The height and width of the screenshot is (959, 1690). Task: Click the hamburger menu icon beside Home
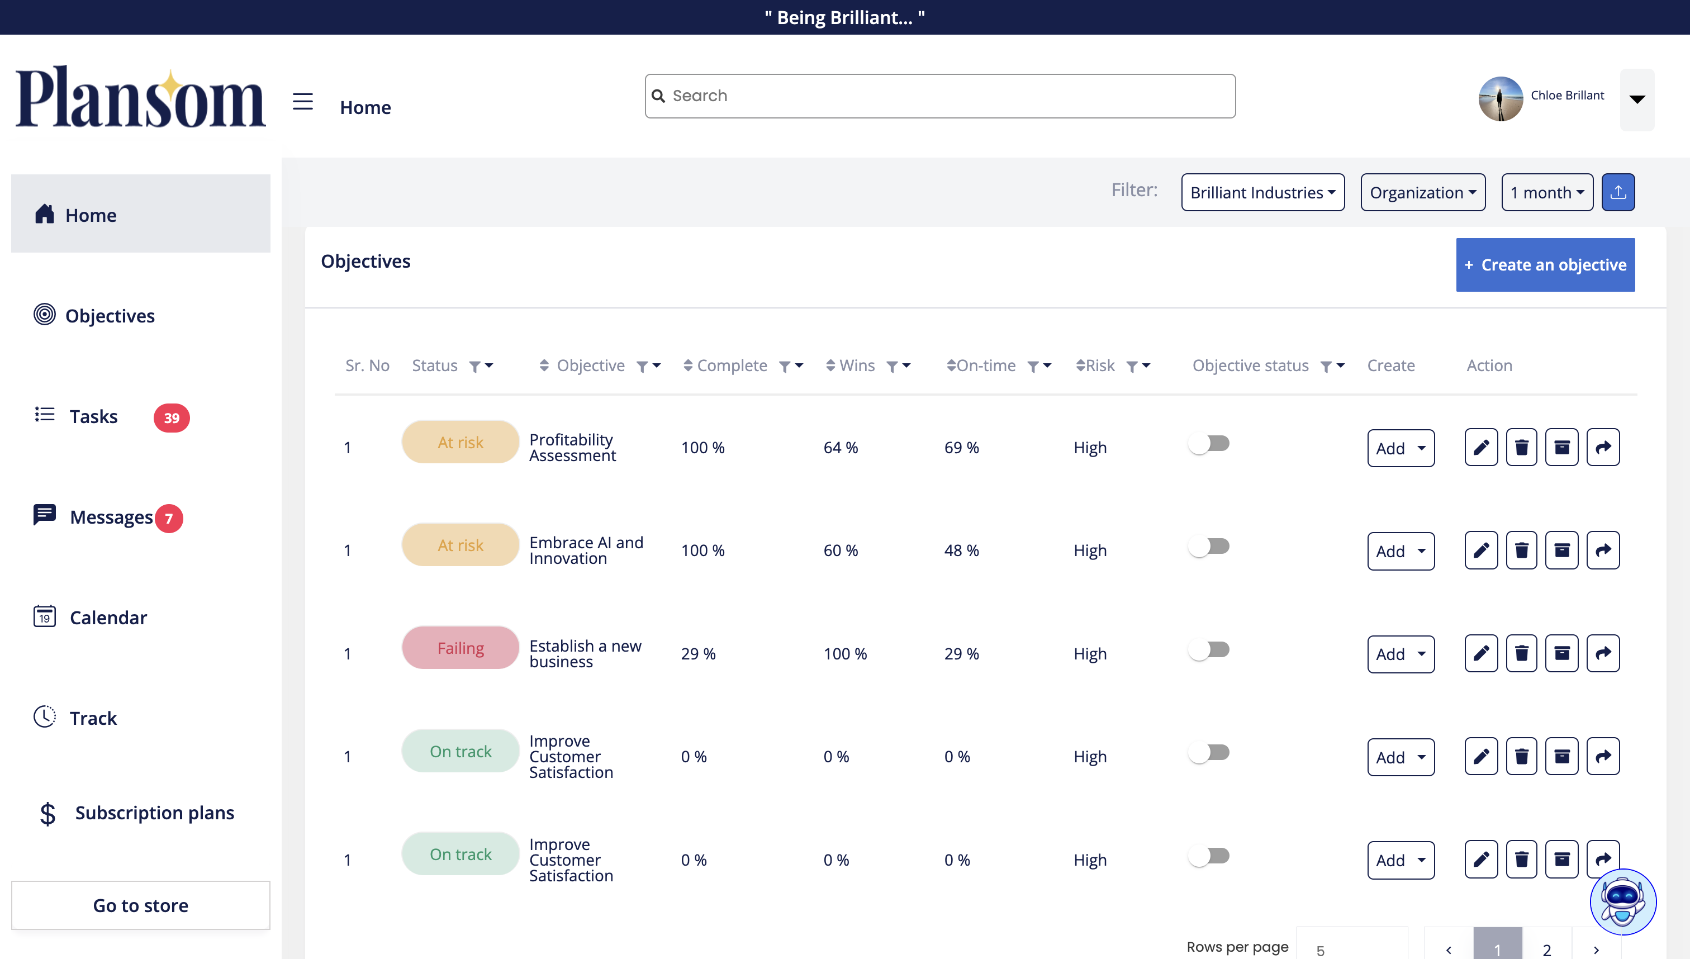coord(302,102)
